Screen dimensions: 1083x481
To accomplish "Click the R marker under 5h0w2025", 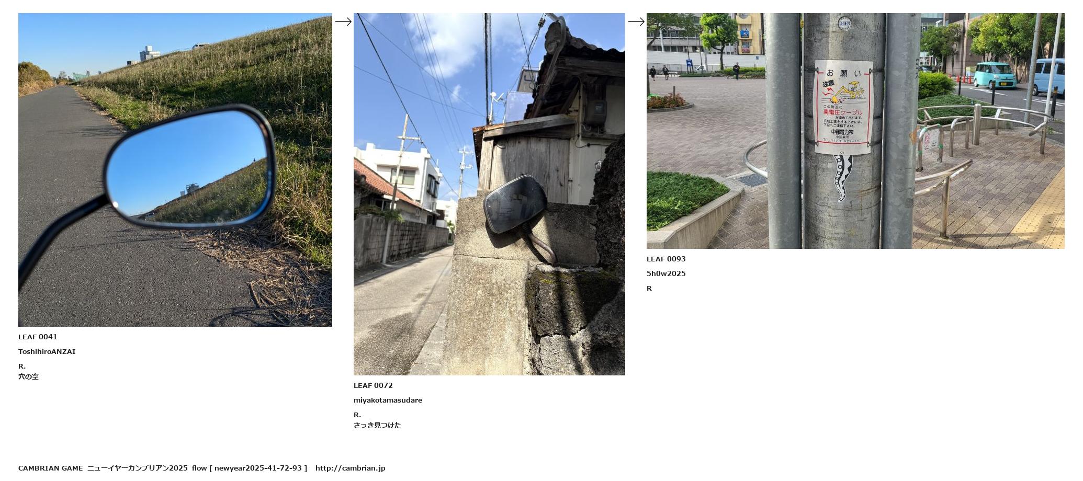I will tap(649, 289).
